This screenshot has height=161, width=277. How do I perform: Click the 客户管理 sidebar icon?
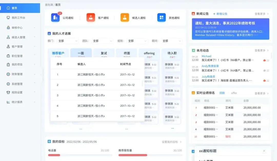[8, 46]
